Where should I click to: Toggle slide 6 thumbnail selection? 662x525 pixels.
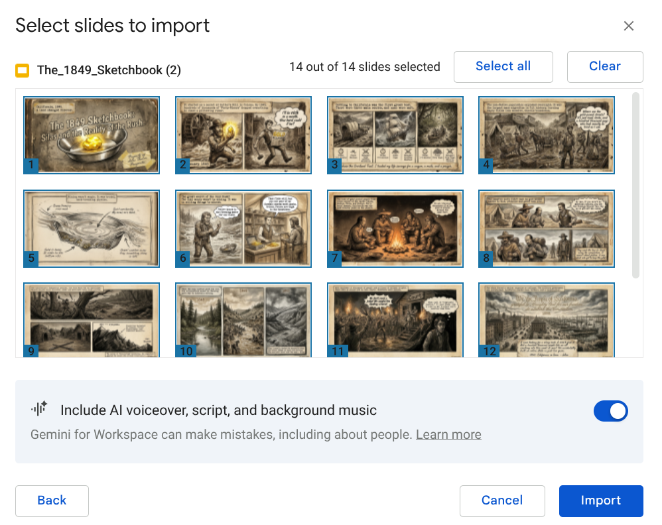point(243,229)
